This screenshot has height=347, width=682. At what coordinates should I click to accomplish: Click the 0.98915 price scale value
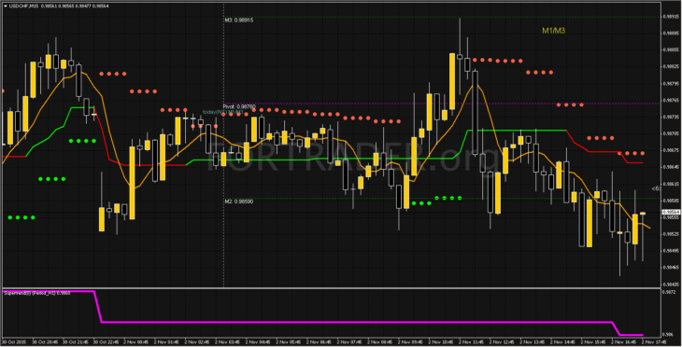tap(671, 17)
